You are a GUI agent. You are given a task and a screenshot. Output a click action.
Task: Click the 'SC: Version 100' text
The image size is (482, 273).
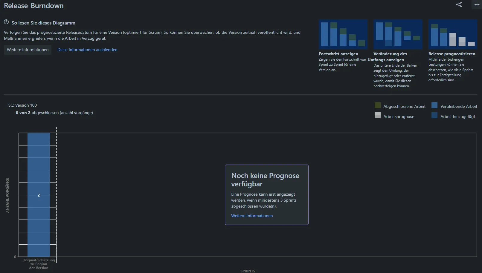(22, 105)
